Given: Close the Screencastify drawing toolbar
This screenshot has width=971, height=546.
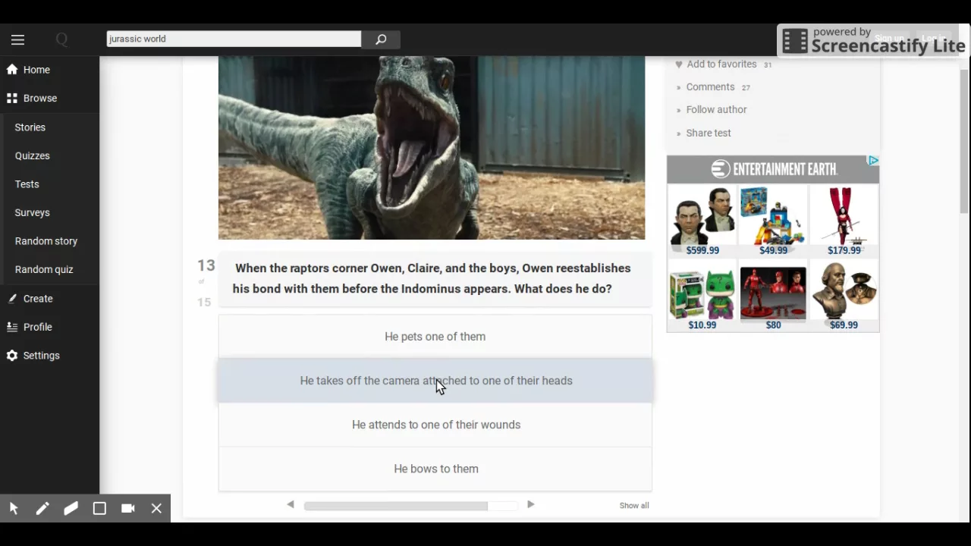Looking at the screenshot, I should point(156,509).
